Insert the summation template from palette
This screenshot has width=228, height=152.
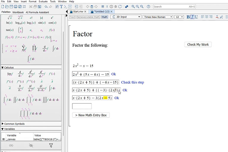pyautogui.click(x=23, y=48)
